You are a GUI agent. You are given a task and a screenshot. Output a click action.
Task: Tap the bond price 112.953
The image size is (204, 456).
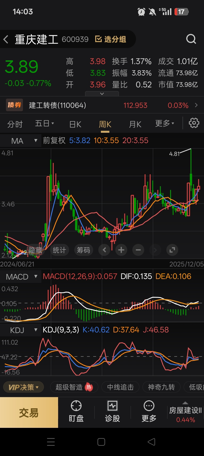135,105
